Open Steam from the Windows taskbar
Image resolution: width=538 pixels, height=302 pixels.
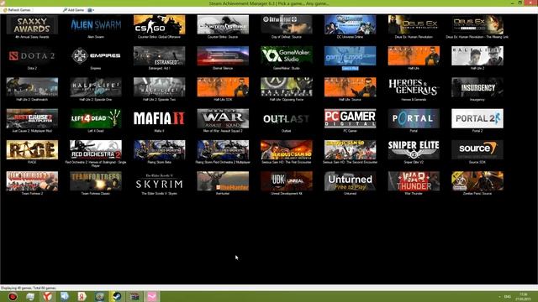(x=117, y=296)
